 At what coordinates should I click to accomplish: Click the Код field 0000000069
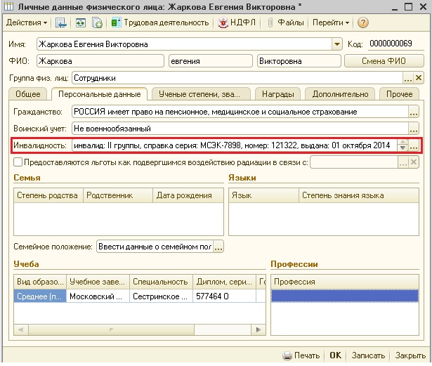click(395, 44)
